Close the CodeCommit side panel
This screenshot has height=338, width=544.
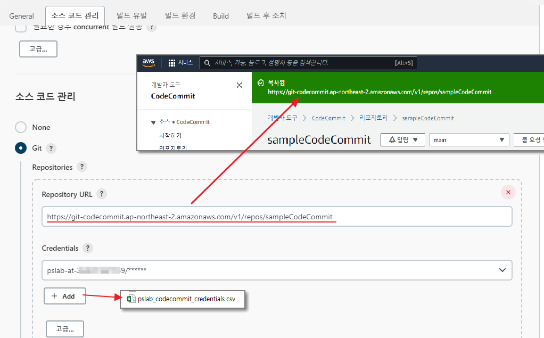240,85
